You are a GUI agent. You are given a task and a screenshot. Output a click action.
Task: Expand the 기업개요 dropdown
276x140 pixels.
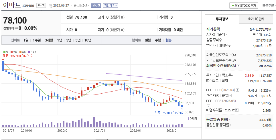tap(110, 5)
